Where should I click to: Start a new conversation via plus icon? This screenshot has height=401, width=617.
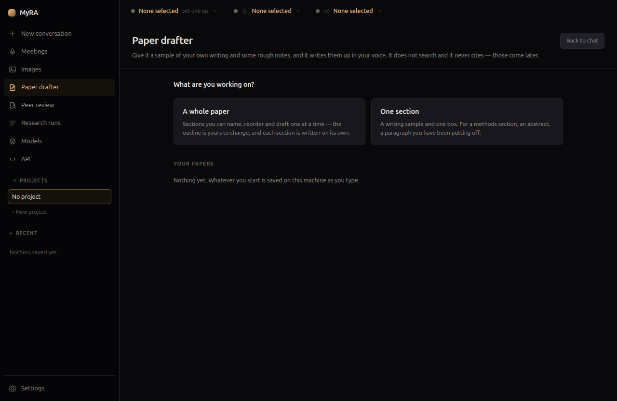[13, 34]
